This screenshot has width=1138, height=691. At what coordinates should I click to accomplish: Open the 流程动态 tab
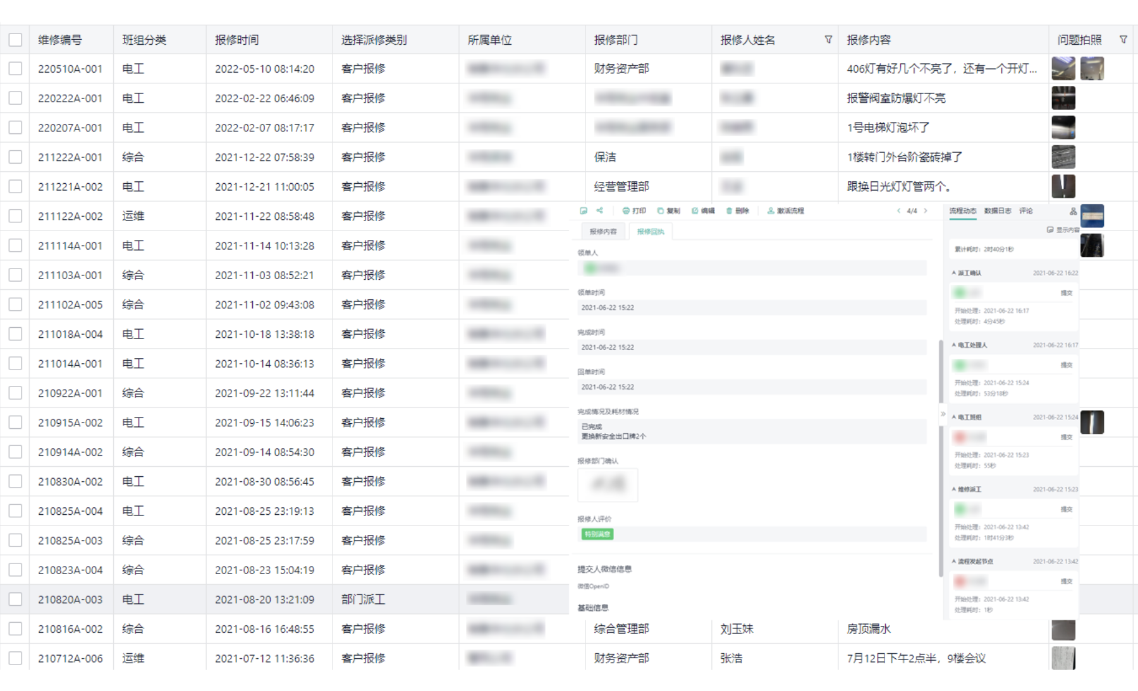tap(963, 211)
